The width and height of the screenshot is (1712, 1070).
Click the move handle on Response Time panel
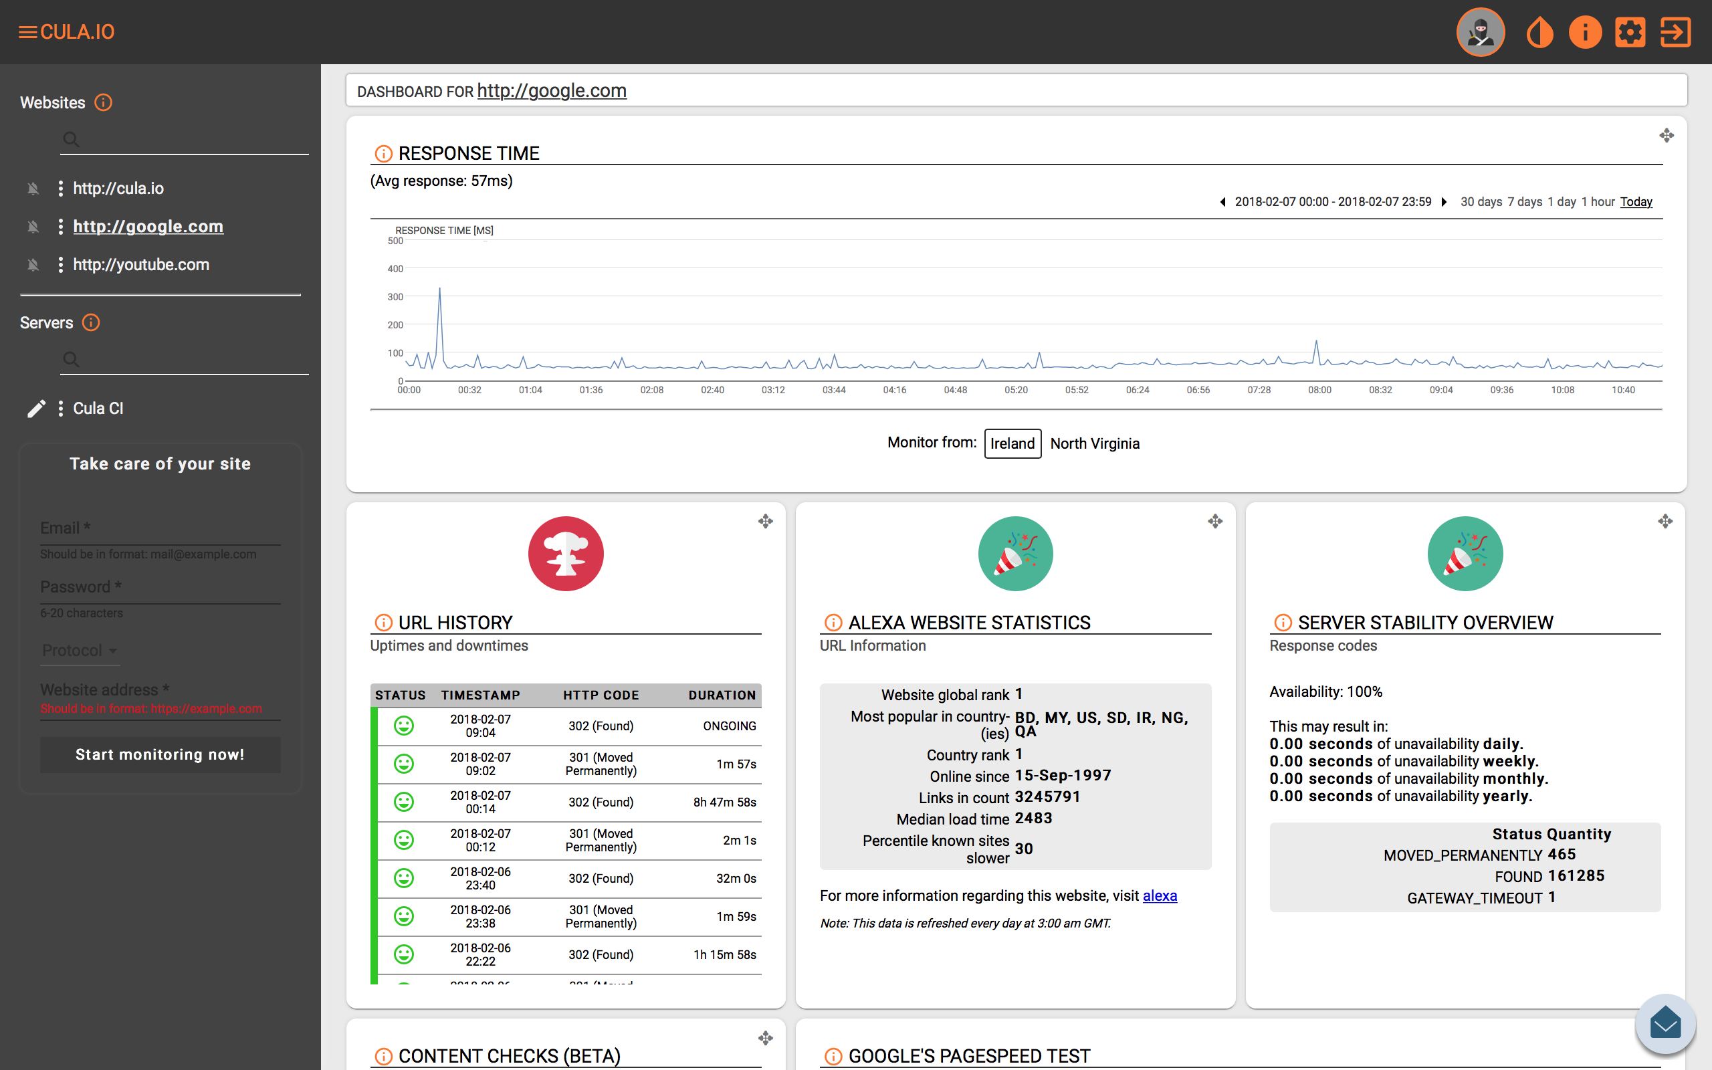(1666, 135)
